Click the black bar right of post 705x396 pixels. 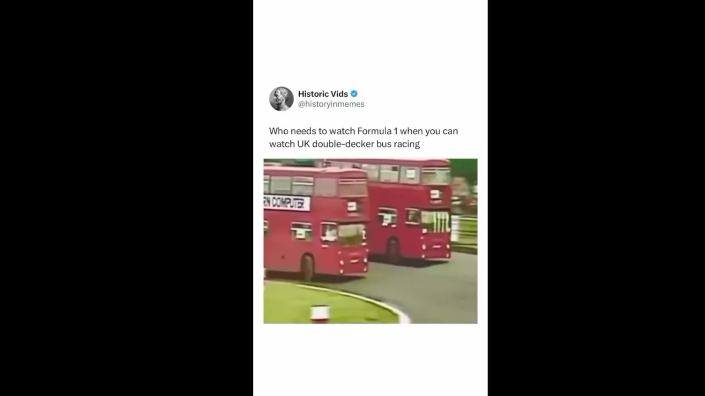(596, 198)
